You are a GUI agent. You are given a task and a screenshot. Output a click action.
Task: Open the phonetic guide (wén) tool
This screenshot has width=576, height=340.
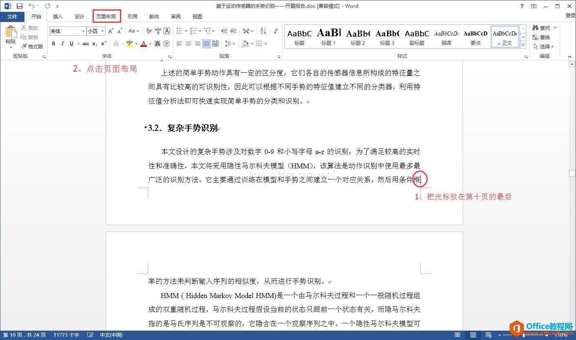158,31
